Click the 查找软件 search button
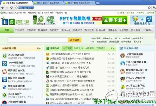The height and width of the screenshot is (106, 156). [74, 40]
